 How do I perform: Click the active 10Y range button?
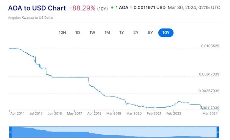click(166, 32)
